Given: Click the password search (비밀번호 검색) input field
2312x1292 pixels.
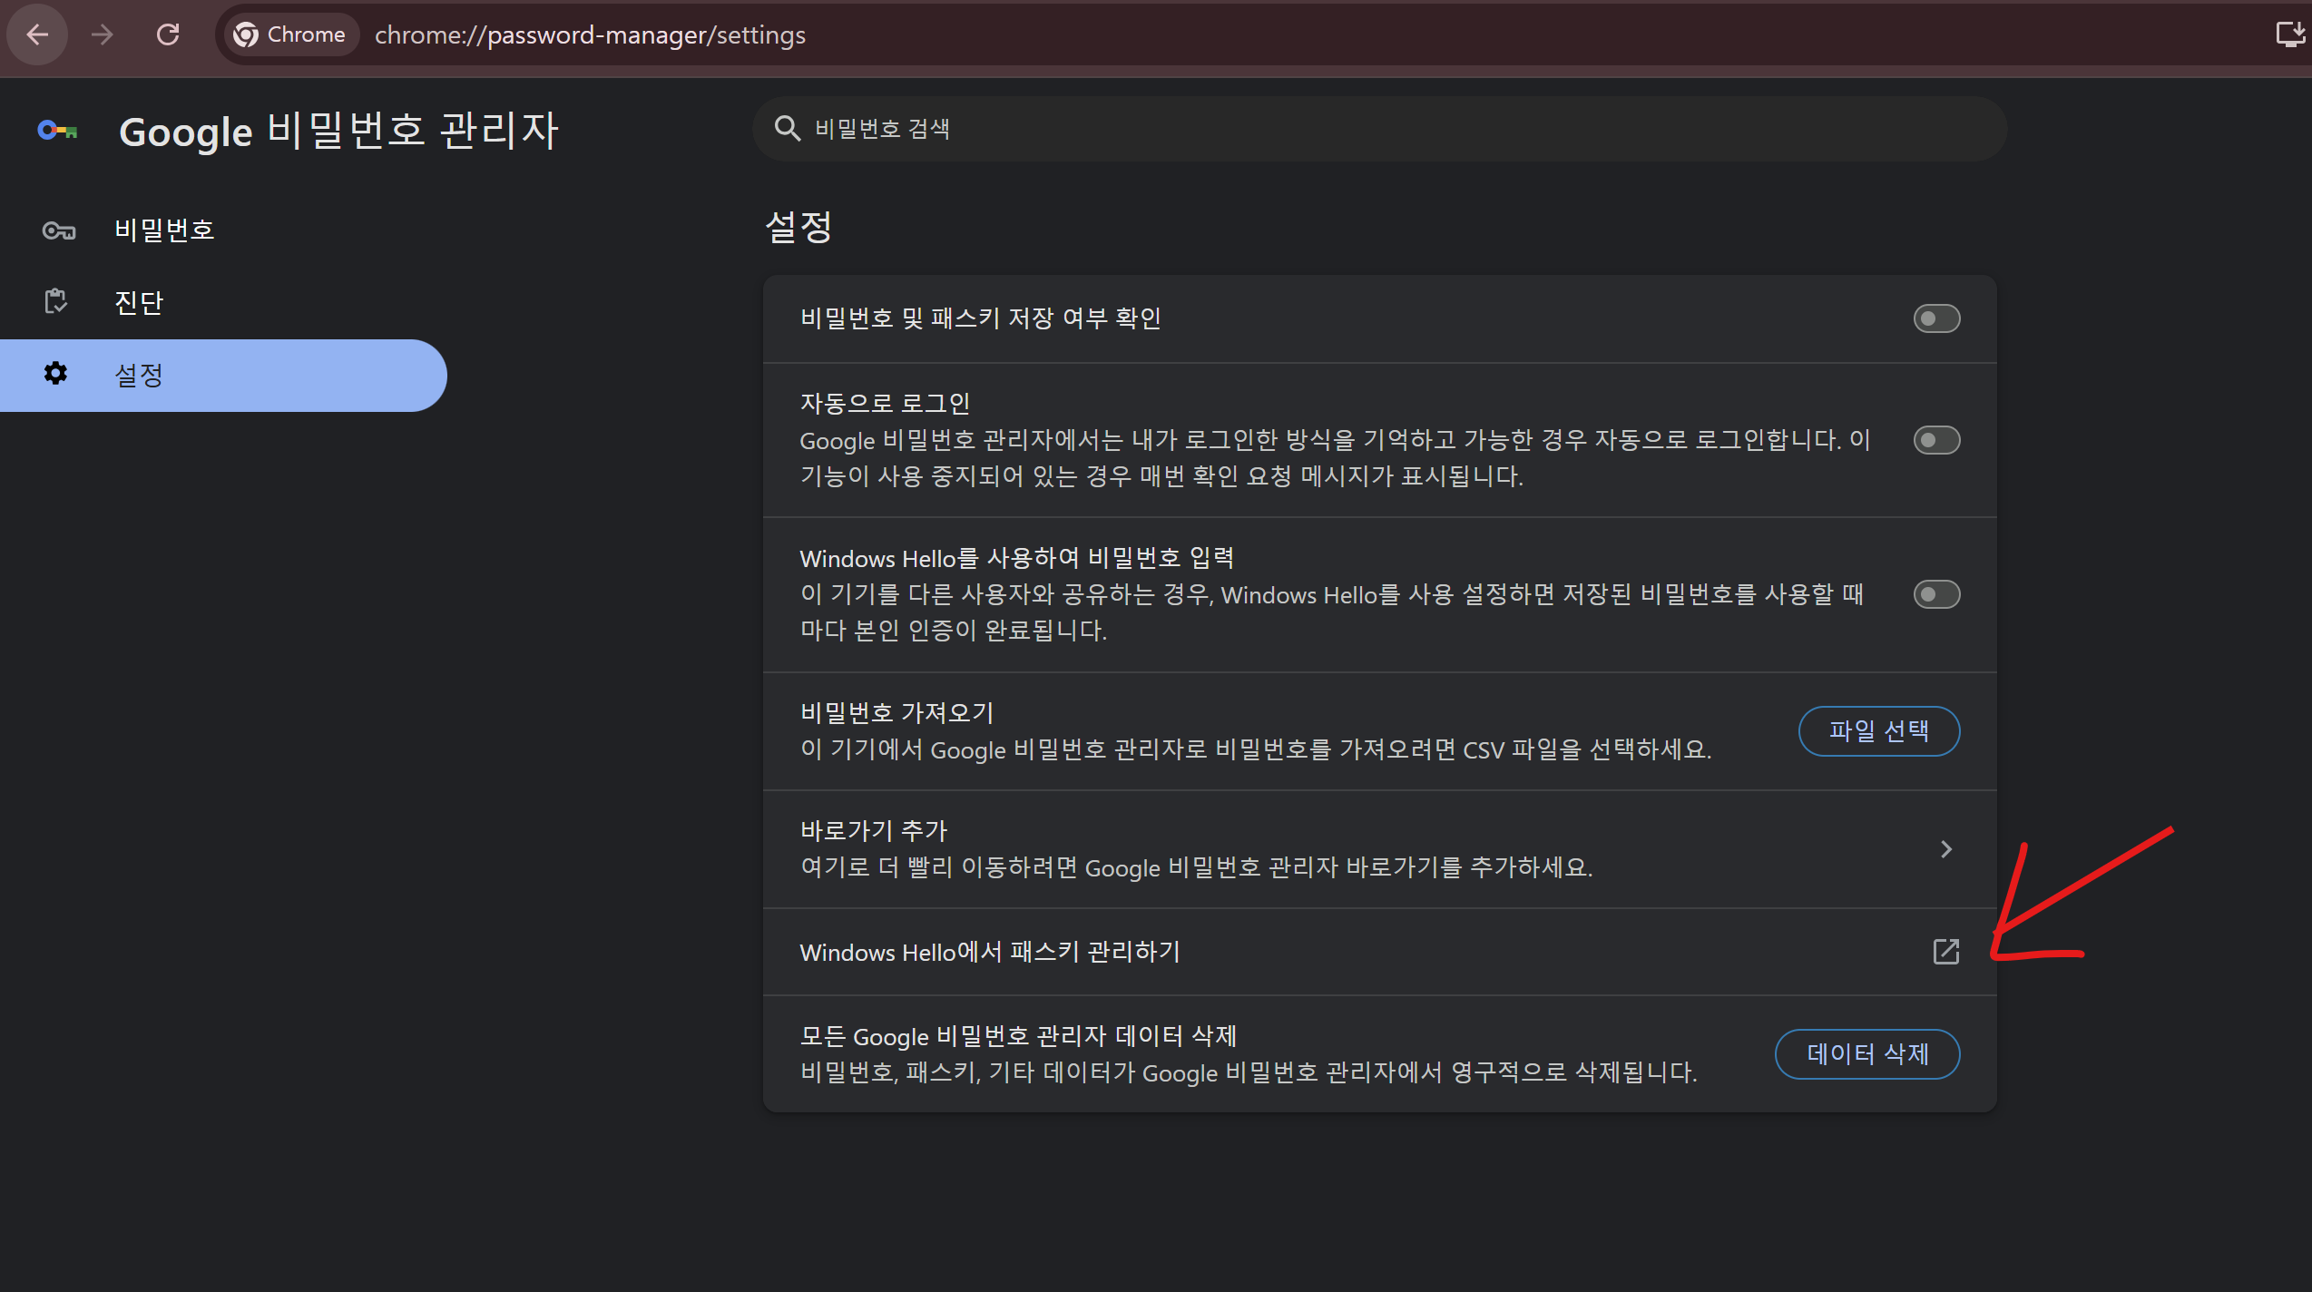Looking at the screenshot, I should (x=1361, y=129).
